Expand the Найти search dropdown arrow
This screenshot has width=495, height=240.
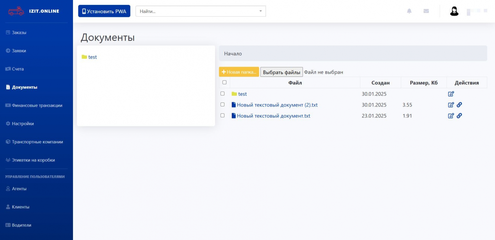coord(260,11)
